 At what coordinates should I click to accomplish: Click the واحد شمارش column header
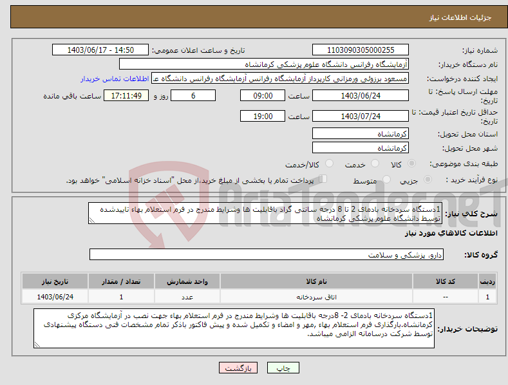tap(187, 281)
